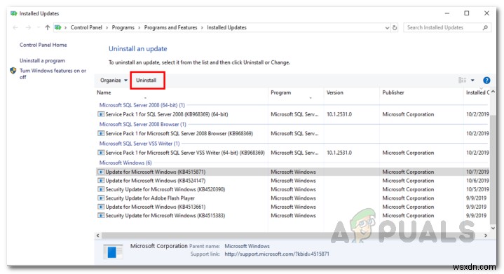
Task: Go forward with the forward arrow
Action: tap(28, 27)
